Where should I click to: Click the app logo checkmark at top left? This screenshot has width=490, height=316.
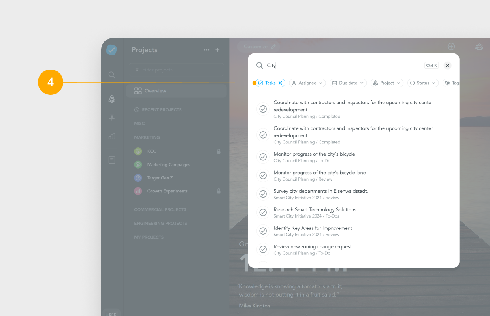pos(111,50)
